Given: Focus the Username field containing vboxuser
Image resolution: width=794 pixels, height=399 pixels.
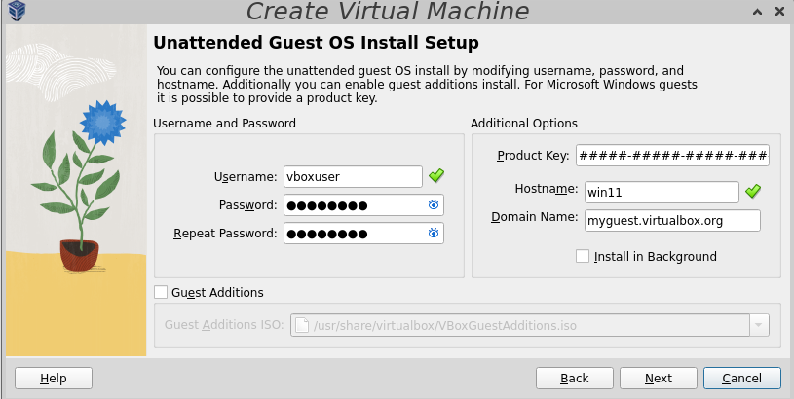Looking at the screenshot, I should click(x=353, y=176).
